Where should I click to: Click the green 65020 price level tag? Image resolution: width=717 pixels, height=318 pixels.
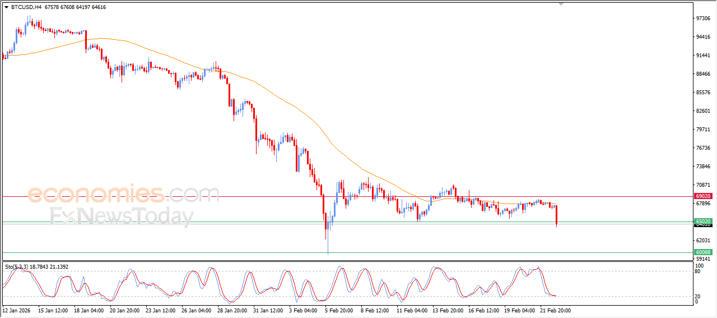click(703, 222)
